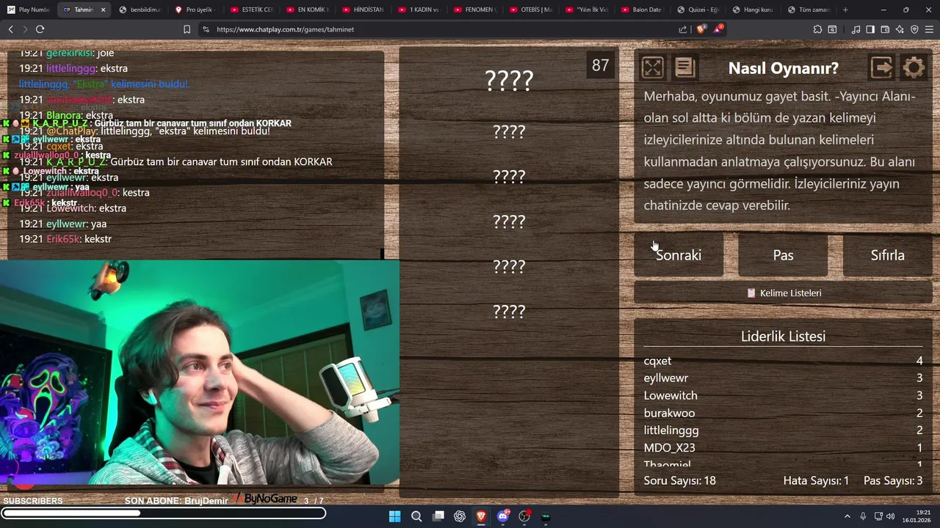
Task: Click burakwoo in the leaderboard
Action: [669, 413]
